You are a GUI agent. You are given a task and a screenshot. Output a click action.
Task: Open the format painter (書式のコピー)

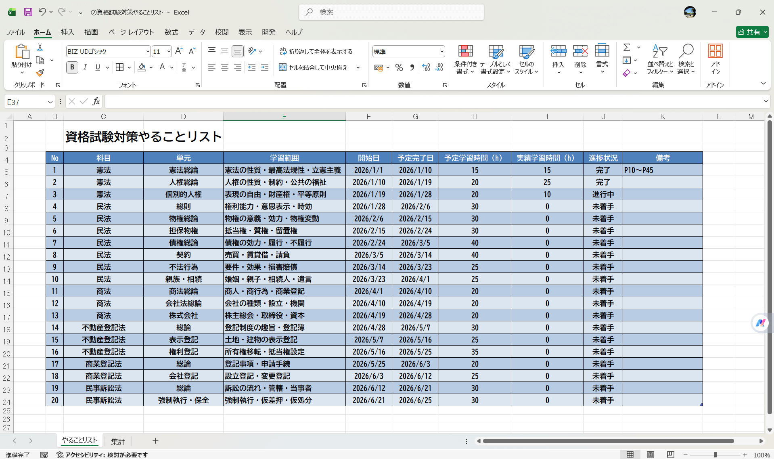pyautogui.click(x=40, y=73)
